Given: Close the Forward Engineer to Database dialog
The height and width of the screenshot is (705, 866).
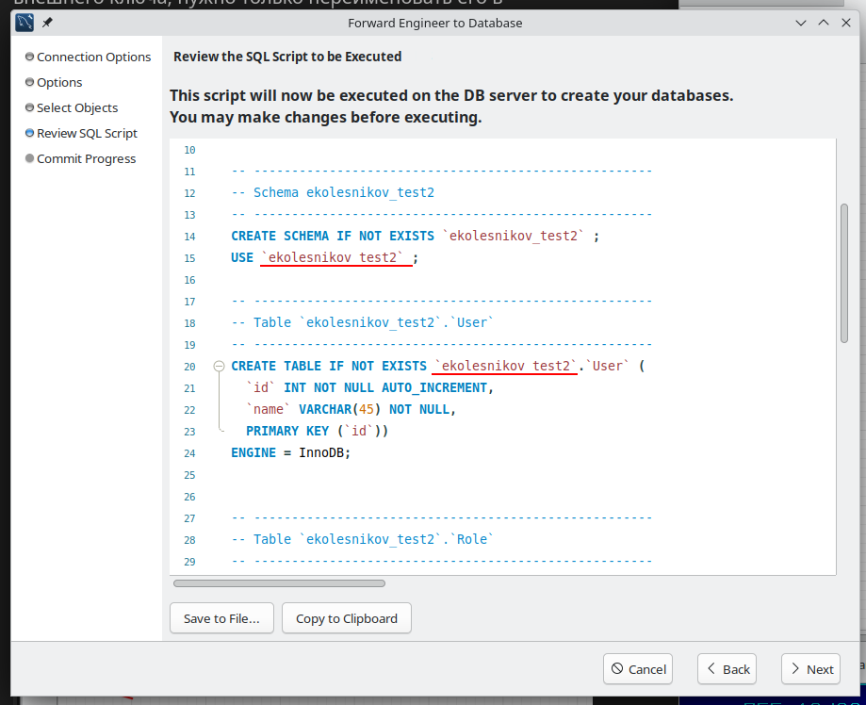Looking at the screenshot, I should [845, 22].
